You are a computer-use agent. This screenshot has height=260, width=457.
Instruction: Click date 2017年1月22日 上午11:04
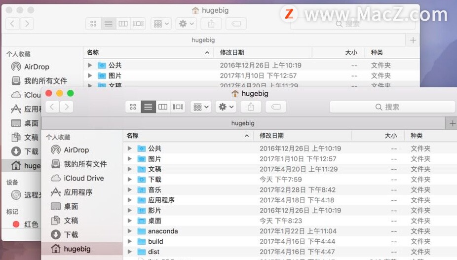[298, 231]
